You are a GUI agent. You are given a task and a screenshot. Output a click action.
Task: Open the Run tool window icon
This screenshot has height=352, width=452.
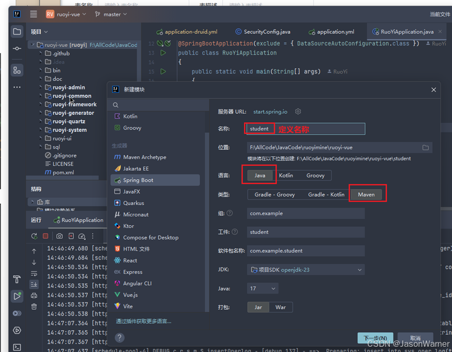pyautogui.click(x=17, y=296)
